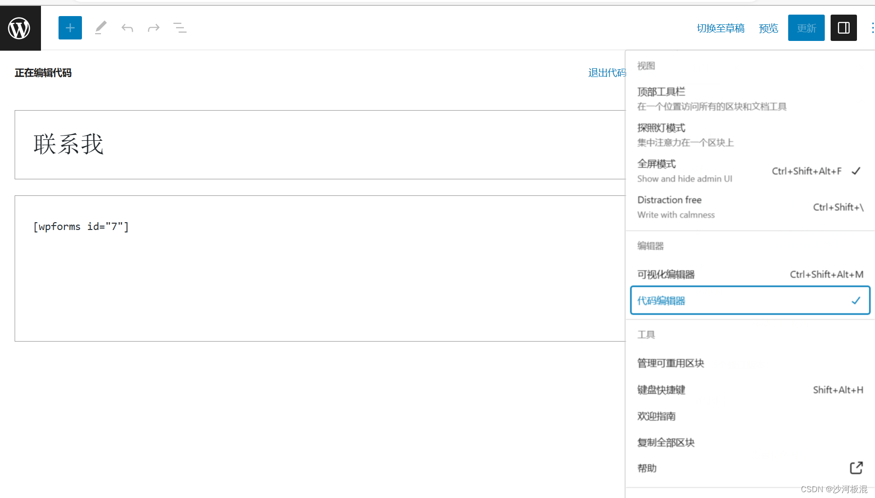Click the wpforms shortcode code textarea
This screenshot has width=875, height=498.
tap(320, 268)
